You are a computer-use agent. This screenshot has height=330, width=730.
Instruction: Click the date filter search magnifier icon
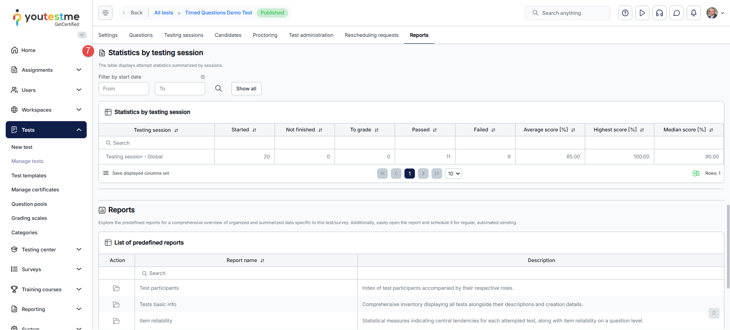coord(219,88)
